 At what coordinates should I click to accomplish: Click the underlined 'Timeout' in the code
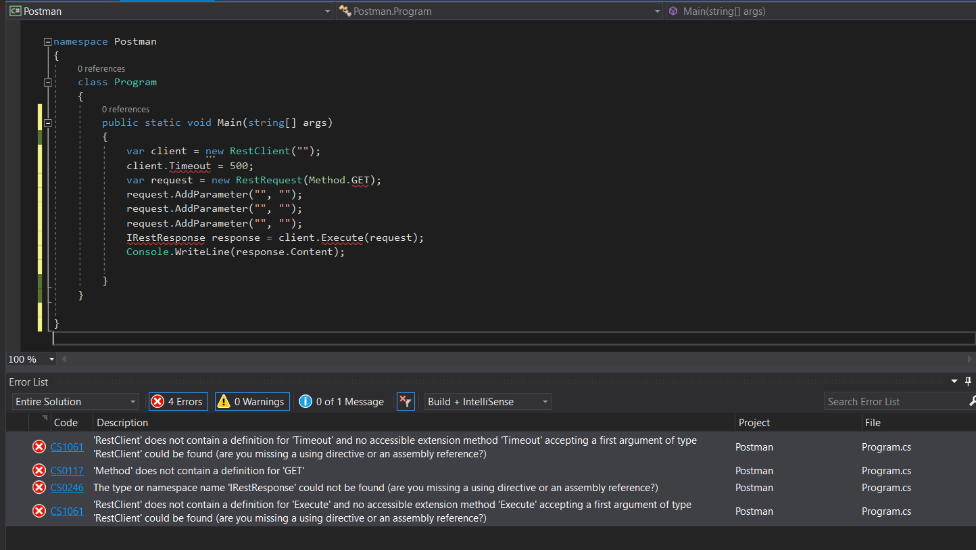click(x=190, y=166)
